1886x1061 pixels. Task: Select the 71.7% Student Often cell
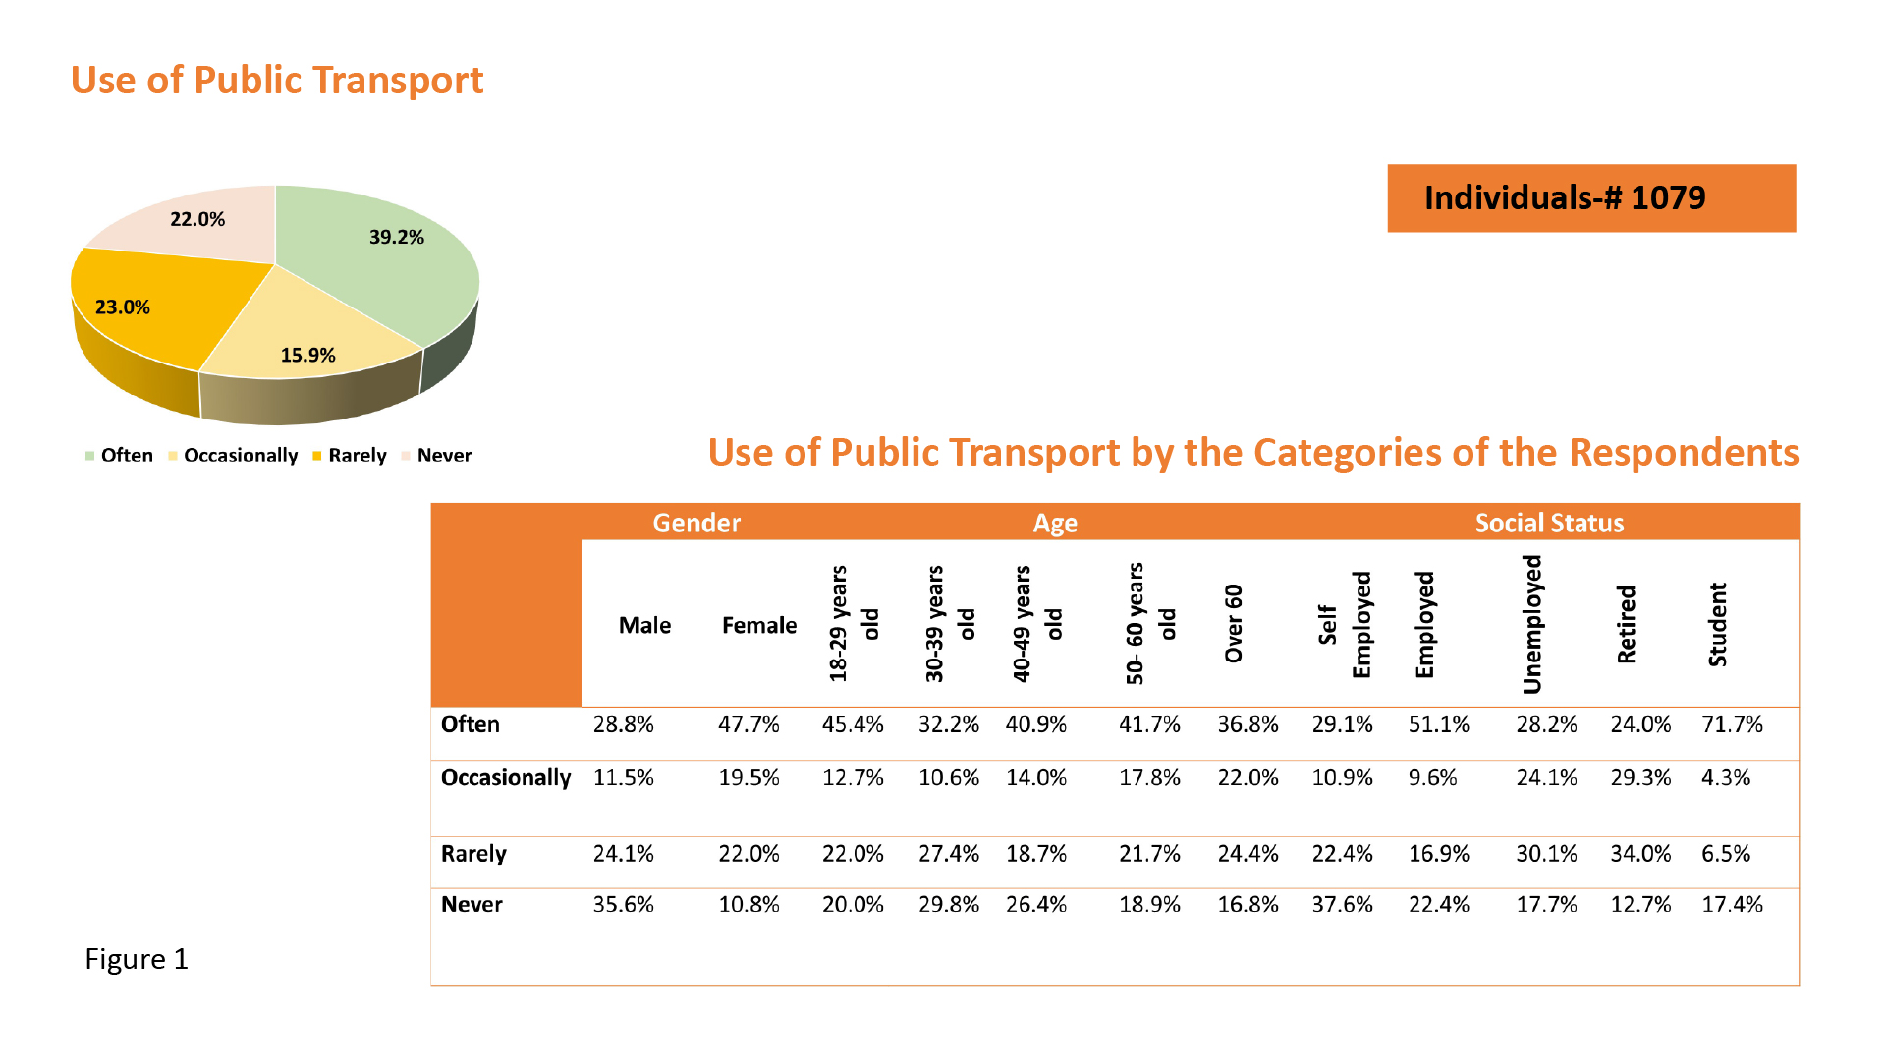(x=1732, y=725)
